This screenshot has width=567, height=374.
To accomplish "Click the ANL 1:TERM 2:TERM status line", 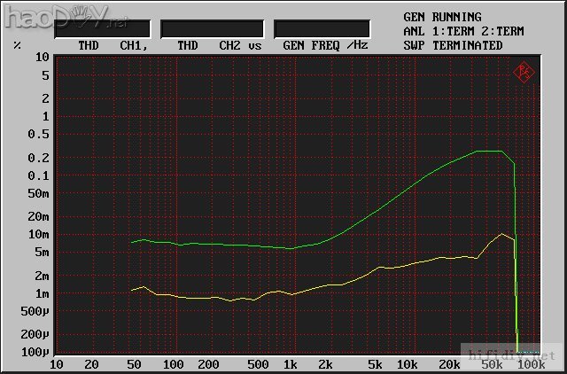I will [463, 31].
